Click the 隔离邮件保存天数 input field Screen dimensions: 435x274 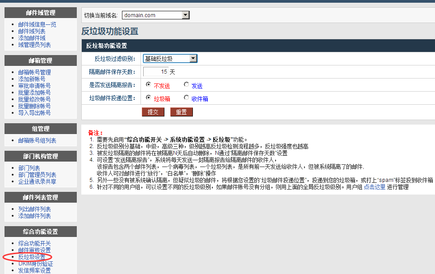point(155,72)
